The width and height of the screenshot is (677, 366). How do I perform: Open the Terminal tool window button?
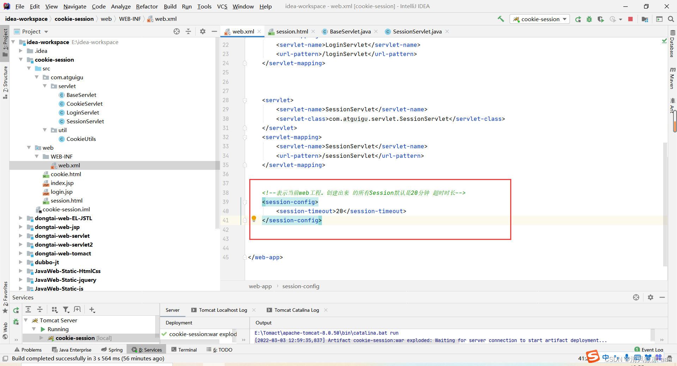pyautogui.click(x=184, y=350)
